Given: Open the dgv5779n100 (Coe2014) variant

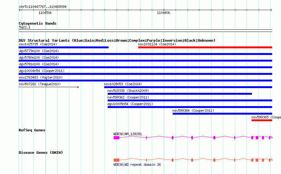Looking at the screenshot, I should 39,51.
